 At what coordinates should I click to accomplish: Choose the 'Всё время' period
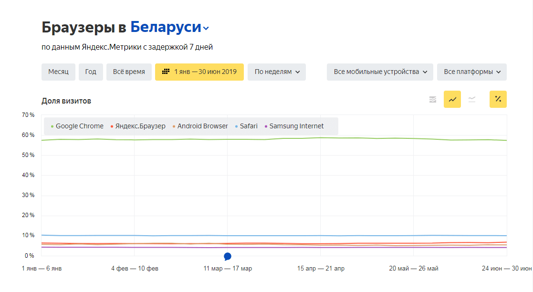click(129, 72)
